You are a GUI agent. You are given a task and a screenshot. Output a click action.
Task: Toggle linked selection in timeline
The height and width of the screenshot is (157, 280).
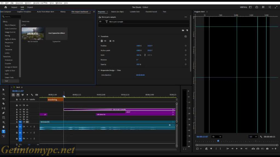23,95
